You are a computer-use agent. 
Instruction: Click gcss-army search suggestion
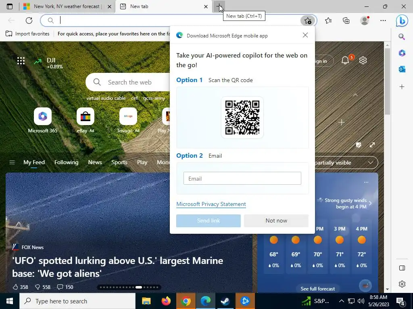[154, 98]
